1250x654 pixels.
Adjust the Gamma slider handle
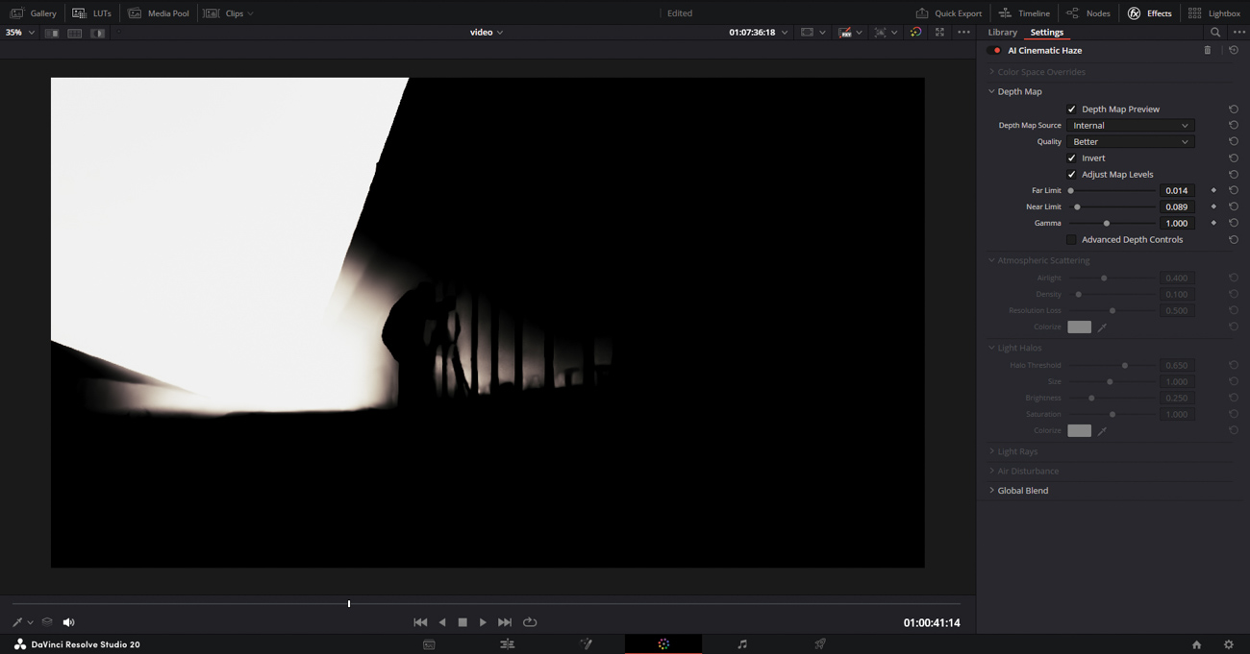click(1107, 224)
